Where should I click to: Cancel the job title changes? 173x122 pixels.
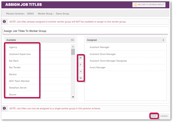coord(164,116)
